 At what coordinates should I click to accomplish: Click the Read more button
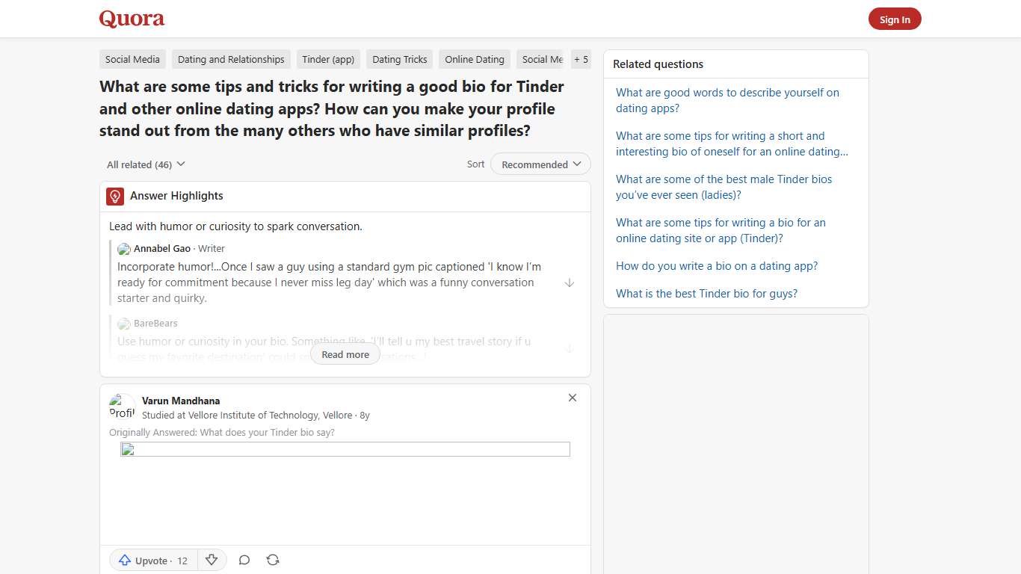point(345,354)
